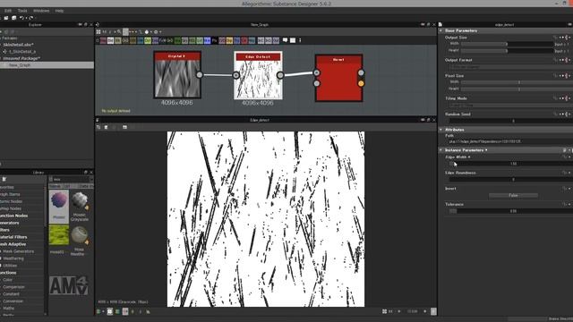The height and width of the screenshot is (322, 573).
Task: Select Function Nodes in Library list
Action: (14, 216)
